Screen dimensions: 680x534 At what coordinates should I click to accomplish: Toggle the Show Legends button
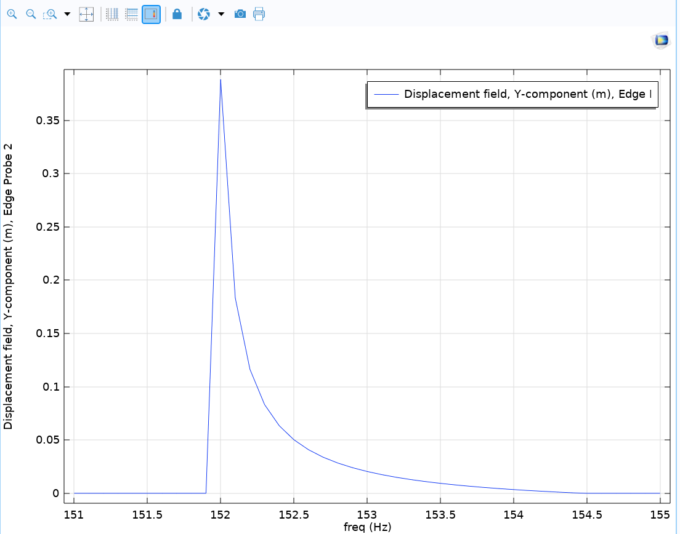point(151,14)
